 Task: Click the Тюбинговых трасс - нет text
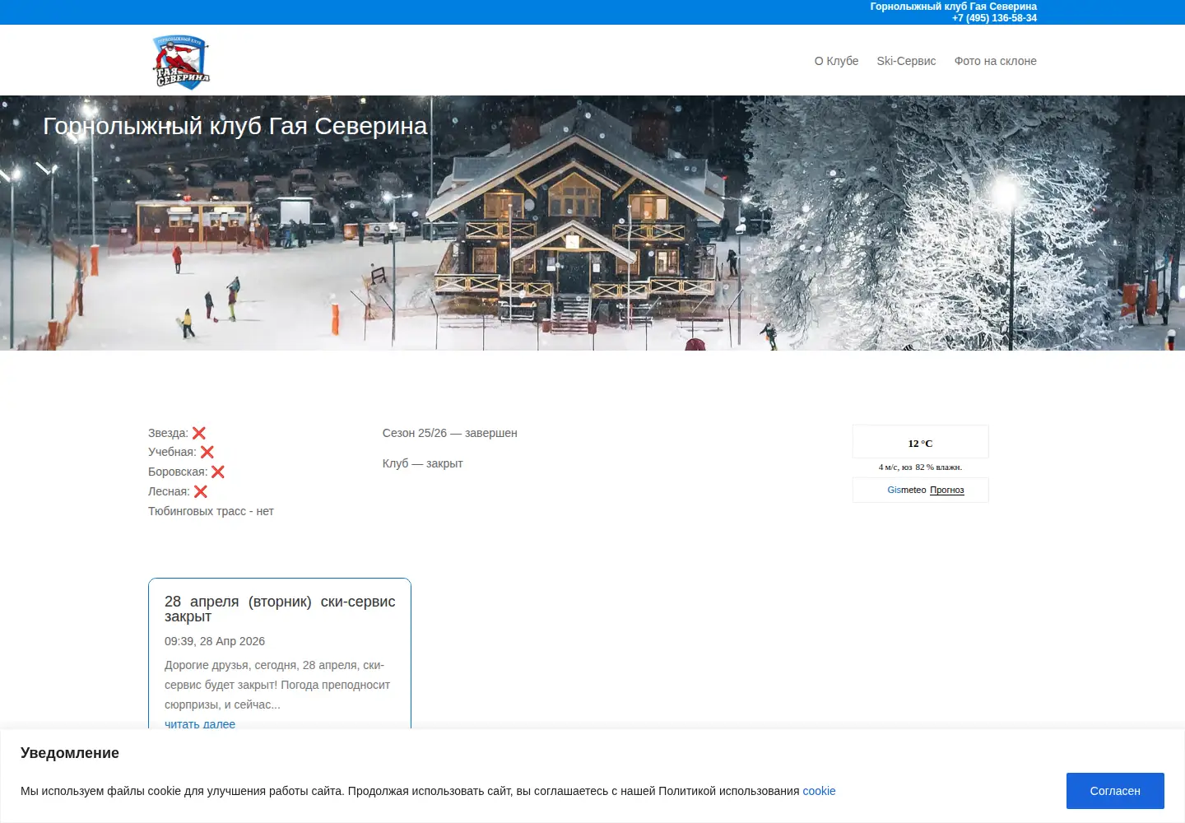pyautogui.click(x=211, y=511)
